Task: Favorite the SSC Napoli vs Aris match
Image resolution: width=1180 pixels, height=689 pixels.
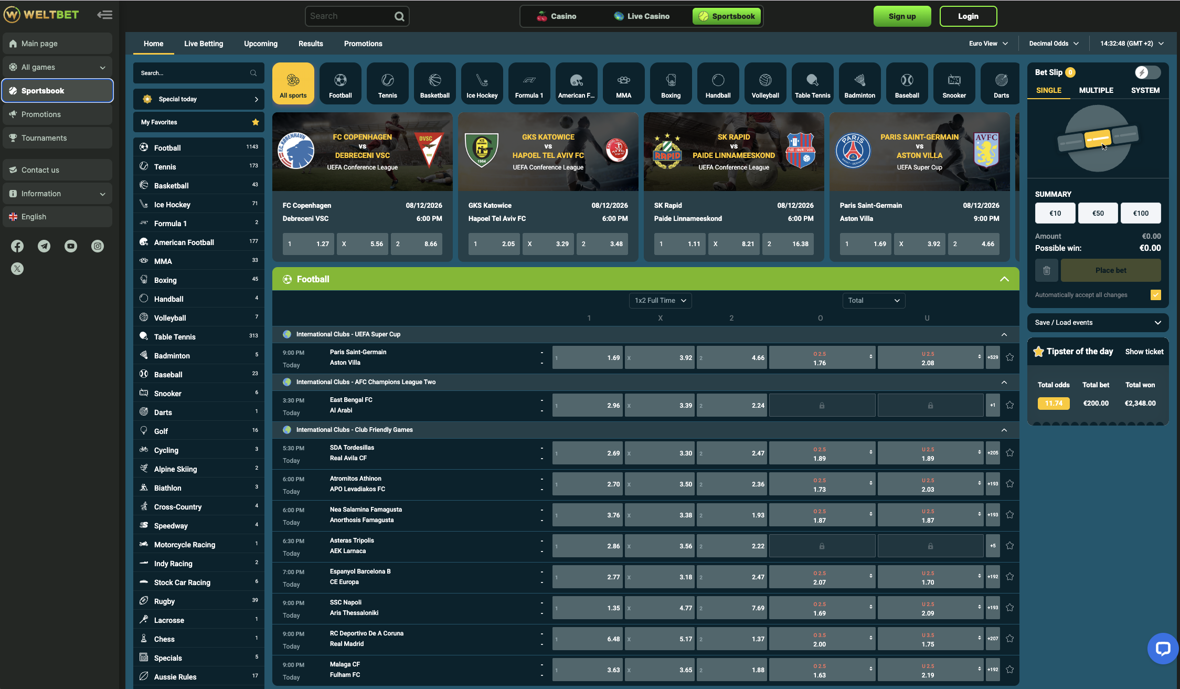Action: pyautogui.click(x=1009, y=608)
